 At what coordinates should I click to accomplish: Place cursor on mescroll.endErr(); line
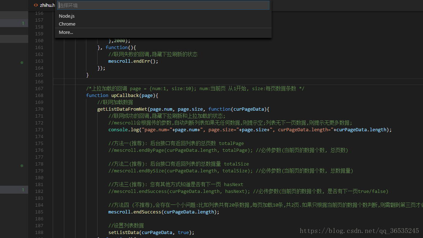tap(133, 61)
